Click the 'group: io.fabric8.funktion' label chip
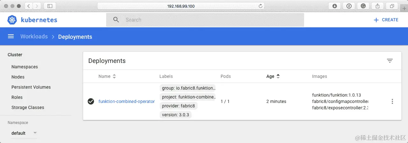This screenshot has height=143, width=408. (x=188, y=88)
